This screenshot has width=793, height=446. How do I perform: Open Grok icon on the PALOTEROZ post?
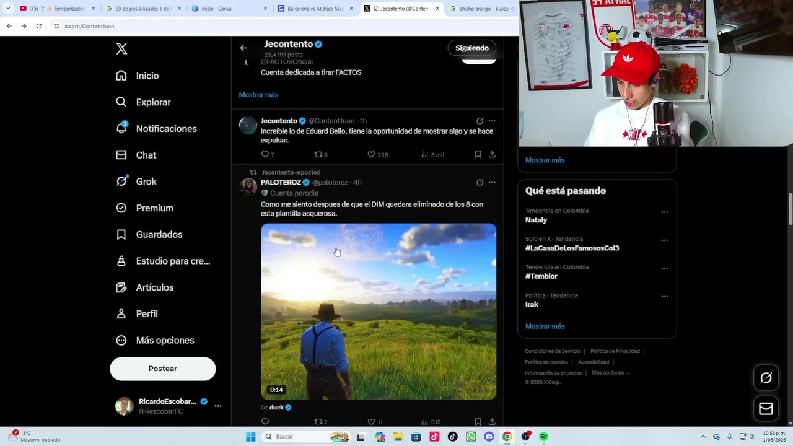point(480,182)
